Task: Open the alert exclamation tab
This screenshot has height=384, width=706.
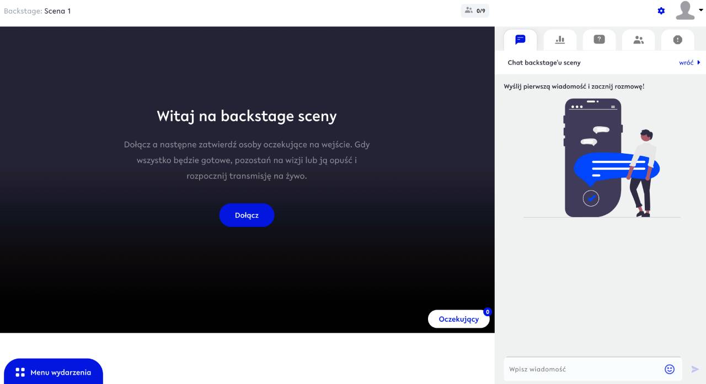Action: pos(678,40)
